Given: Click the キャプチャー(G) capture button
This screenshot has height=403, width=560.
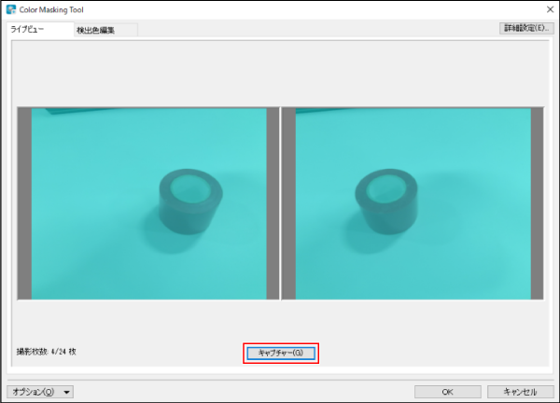Looking at the screenshot, I should 281,353.
